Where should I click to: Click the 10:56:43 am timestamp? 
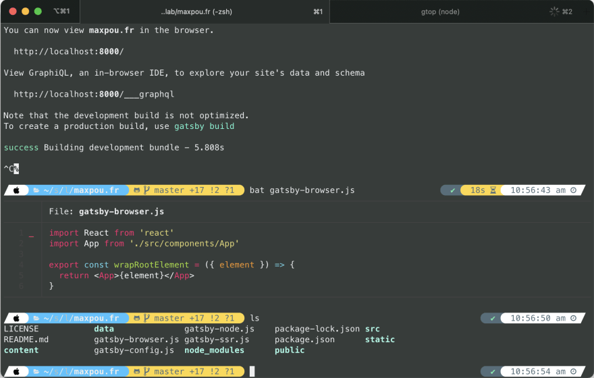[538, 190]
